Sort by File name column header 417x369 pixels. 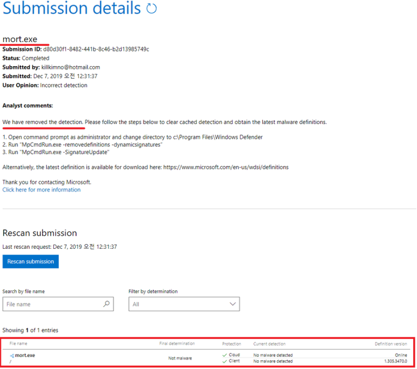[x=18, y=344]
